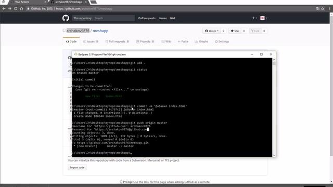
Task: Click the 'Counting objects: 3, done.' line
Action: click(94, 133)
